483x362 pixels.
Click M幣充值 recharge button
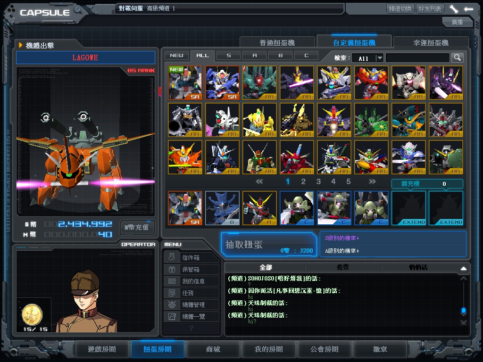tap(136, 228)
